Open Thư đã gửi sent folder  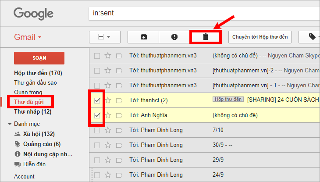[x=29, y=102]
